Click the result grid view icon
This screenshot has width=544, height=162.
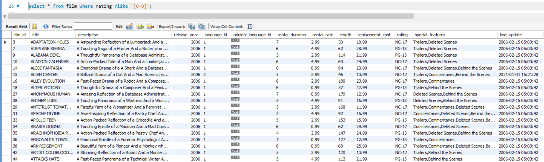pyautogui.click(x=35, y=27)
